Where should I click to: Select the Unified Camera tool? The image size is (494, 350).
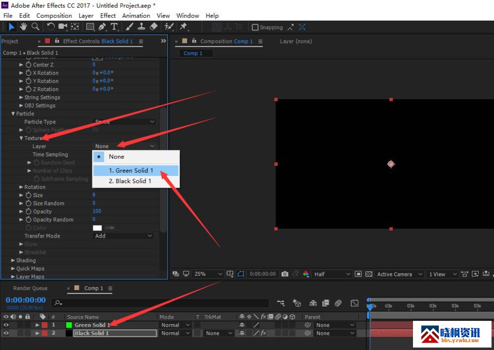(63, 27)
